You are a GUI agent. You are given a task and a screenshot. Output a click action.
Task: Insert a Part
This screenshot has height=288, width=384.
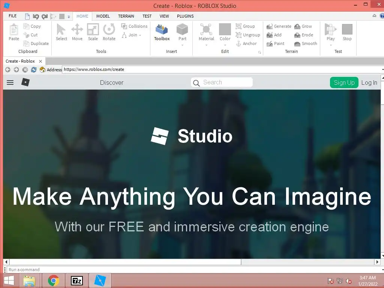pos(182,31)
